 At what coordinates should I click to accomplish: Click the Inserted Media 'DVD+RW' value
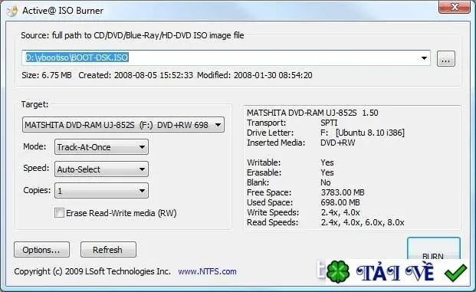coord(337,143)
